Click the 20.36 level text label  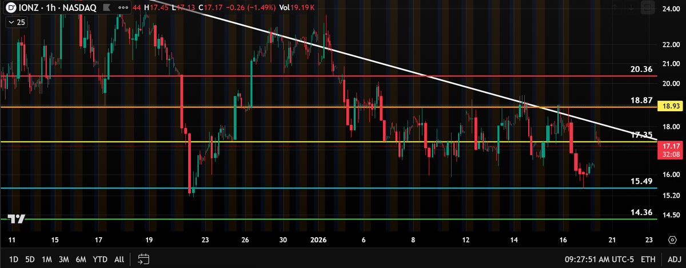[641, 69]
